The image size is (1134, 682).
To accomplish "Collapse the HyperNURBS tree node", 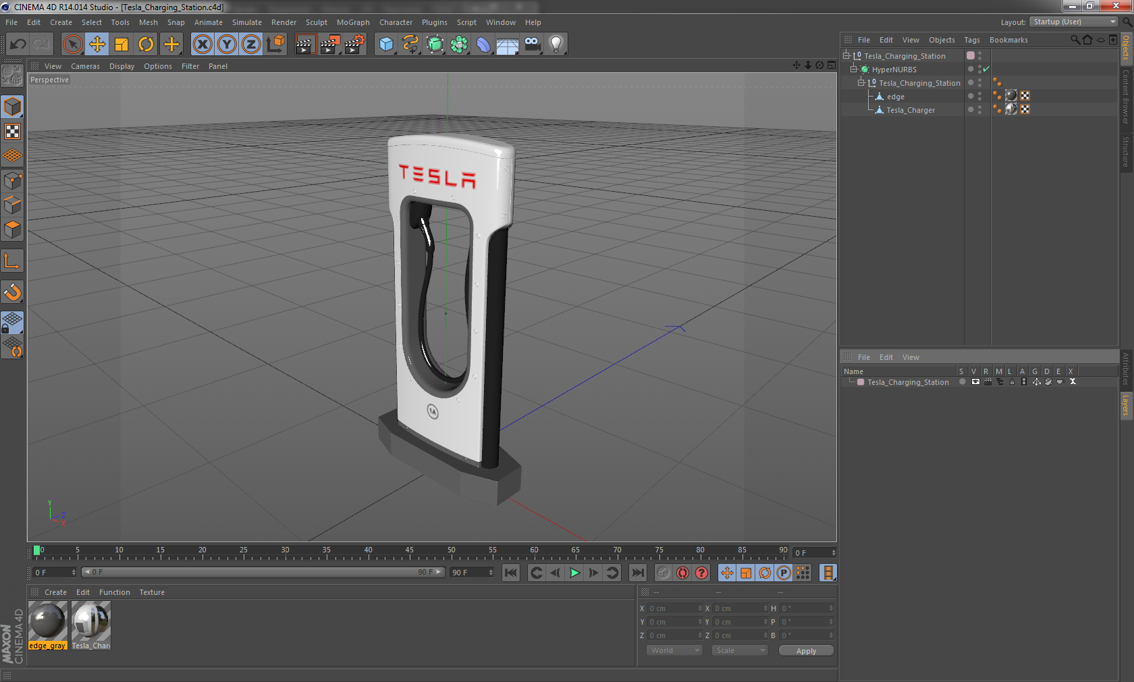I will [x=854, y=69].
